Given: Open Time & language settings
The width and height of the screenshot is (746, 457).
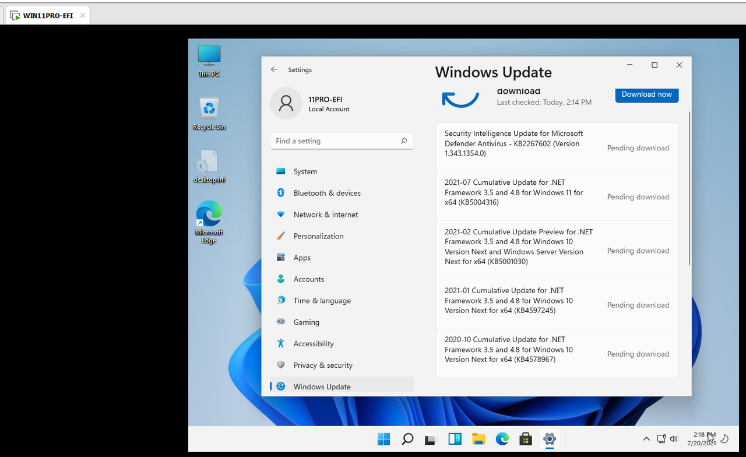Looking at the screenshot, I should [x=342, y=300].
